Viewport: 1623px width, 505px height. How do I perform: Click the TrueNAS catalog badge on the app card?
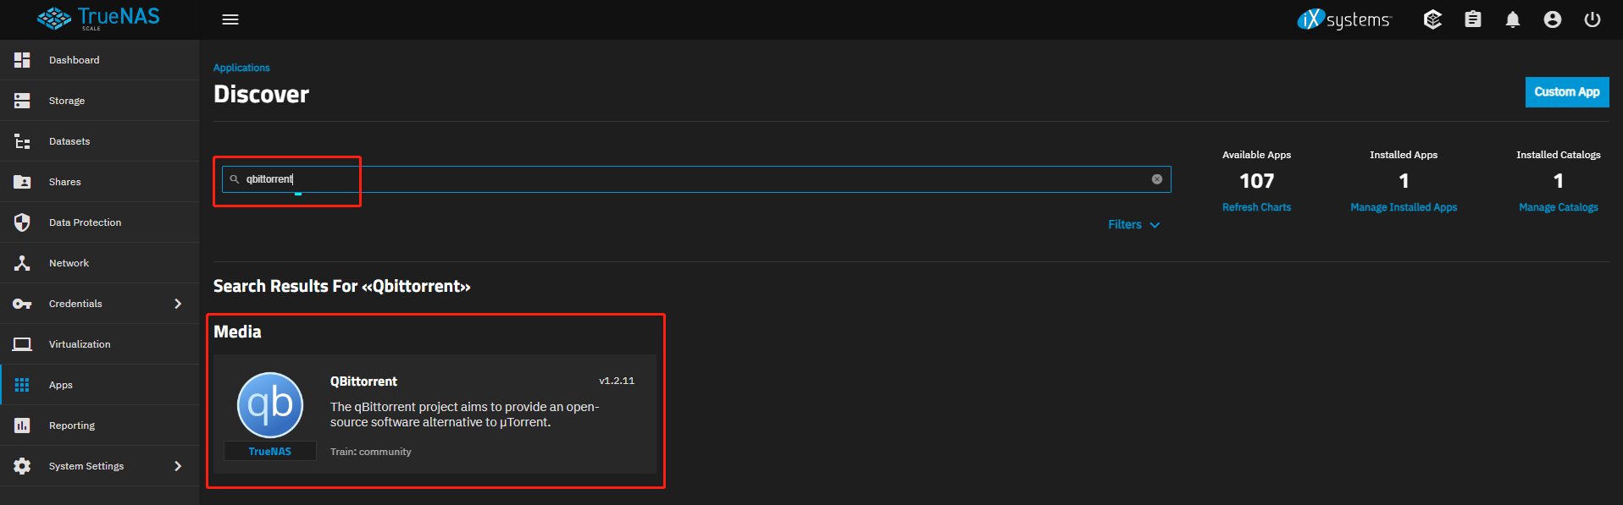(270, 452)
